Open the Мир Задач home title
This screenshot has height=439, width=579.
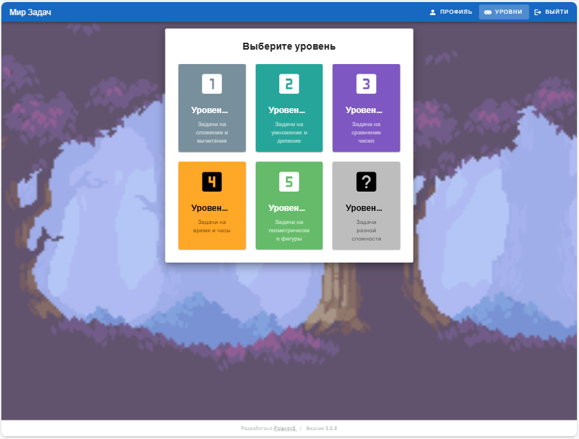point(30,12)
